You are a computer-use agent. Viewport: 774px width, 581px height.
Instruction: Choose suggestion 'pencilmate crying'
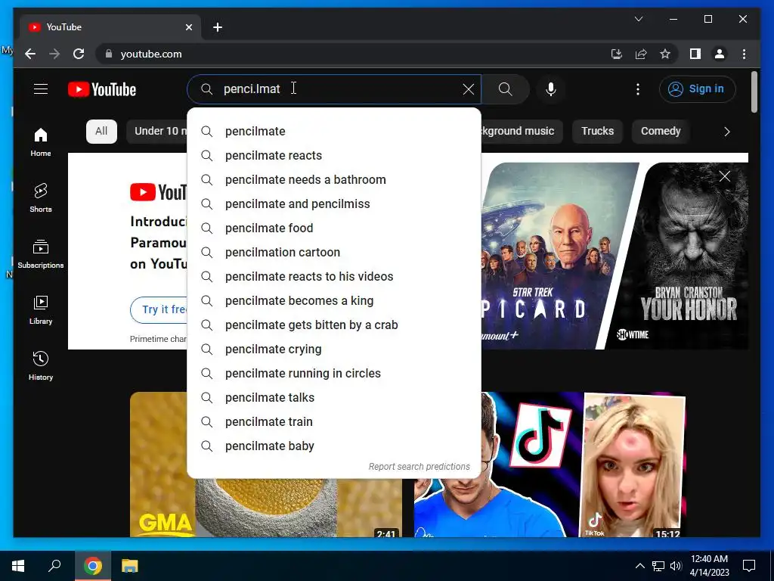pyautogui.click(x=334, y=349)
